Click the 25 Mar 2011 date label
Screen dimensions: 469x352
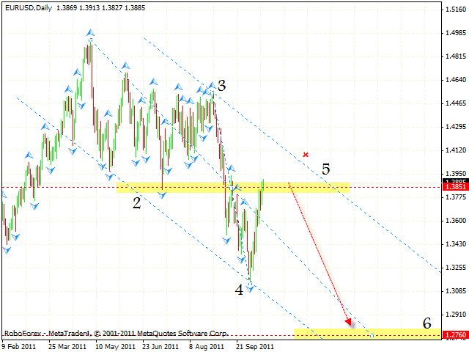pos(67,346)
